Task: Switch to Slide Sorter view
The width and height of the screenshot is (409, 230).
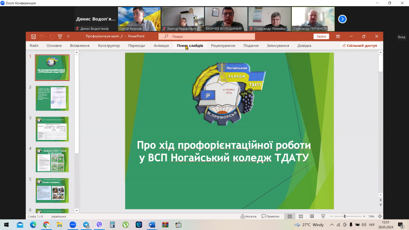Action: [301, 216]
